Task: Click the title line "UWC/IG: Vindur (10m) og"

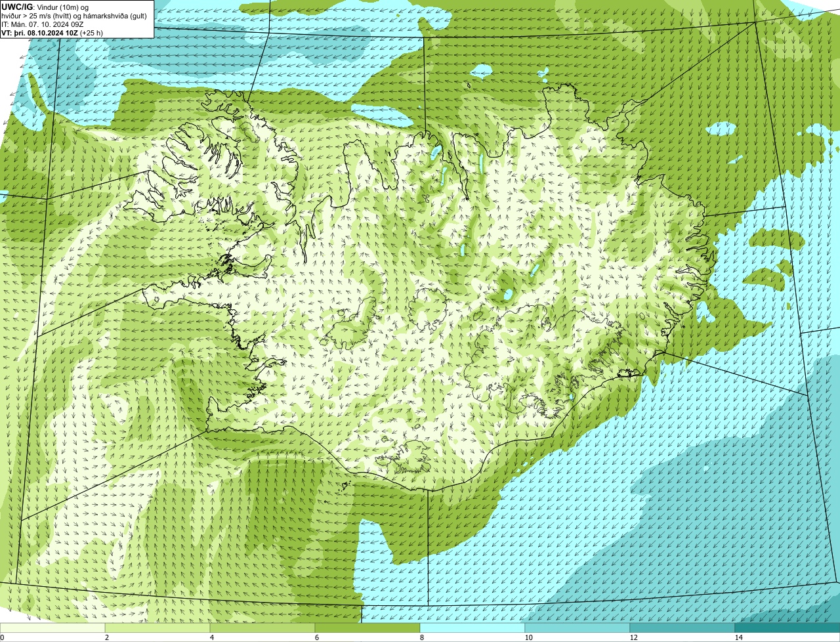Action: click(x=45, y=6)
